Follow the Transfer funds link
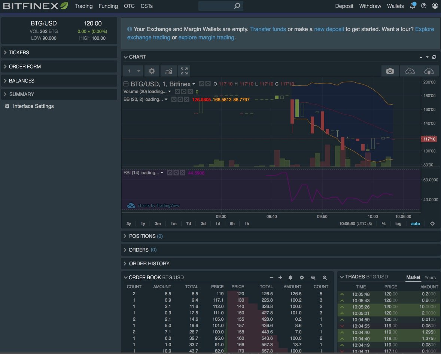Viewport: 441px width, 354px height. click(x=268, y=29)
